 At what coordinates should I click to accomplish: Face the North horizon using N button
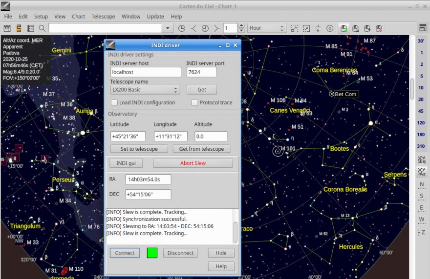click(x=421, y=185)
